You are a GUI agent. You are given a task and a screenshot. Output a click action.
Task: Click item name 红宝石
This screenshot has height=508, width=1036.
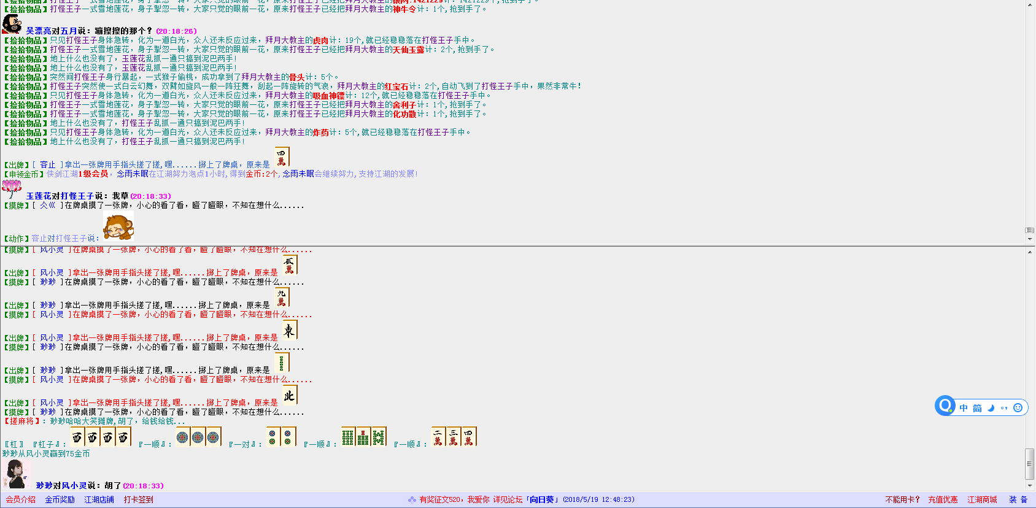click(396, 87)
